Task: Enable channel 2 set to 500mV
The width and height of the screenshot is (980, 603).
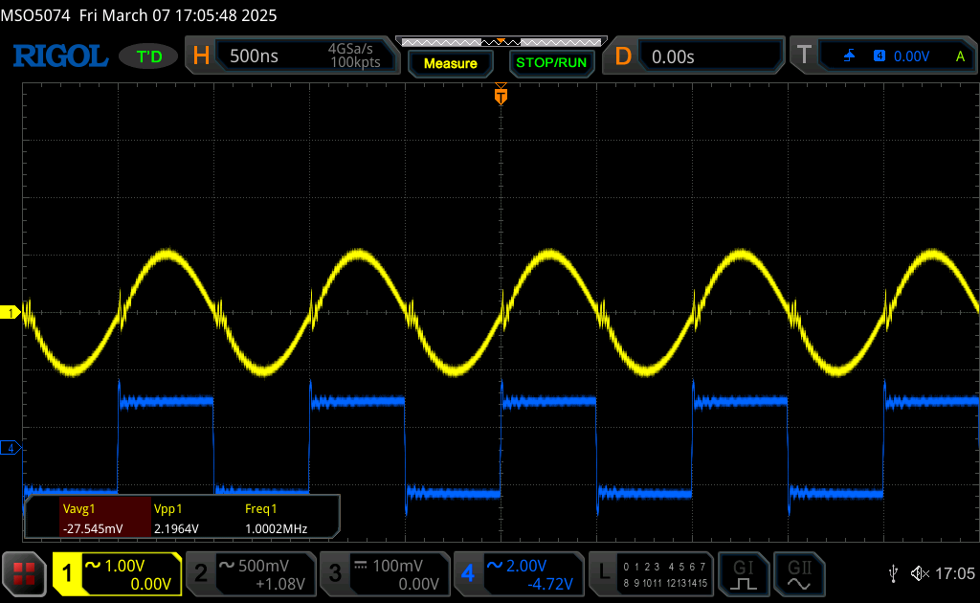Action: click(250, 573)
